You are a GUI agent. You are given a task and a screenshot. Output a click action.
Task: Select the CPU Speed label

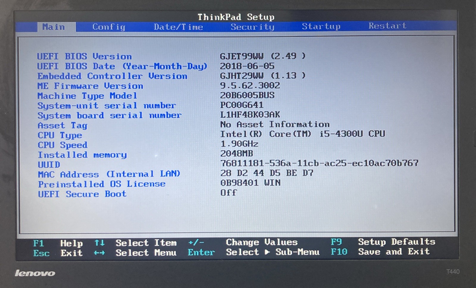click(x=62, y=145)
